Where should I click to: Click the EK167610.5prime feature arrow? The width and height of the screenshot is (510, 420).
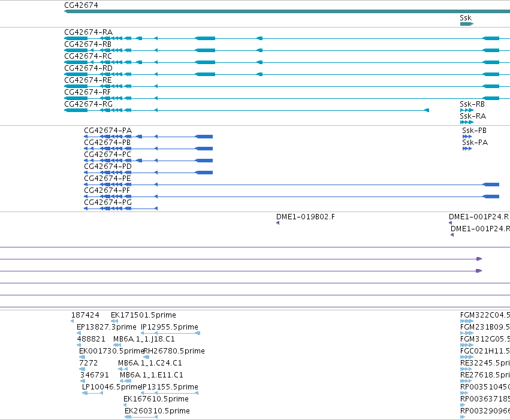point(125,406)
